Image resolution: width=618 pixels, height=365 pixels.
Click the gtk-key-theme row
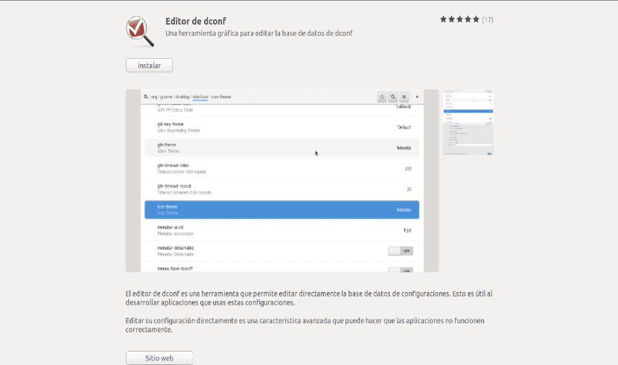(x=281, y=127)
